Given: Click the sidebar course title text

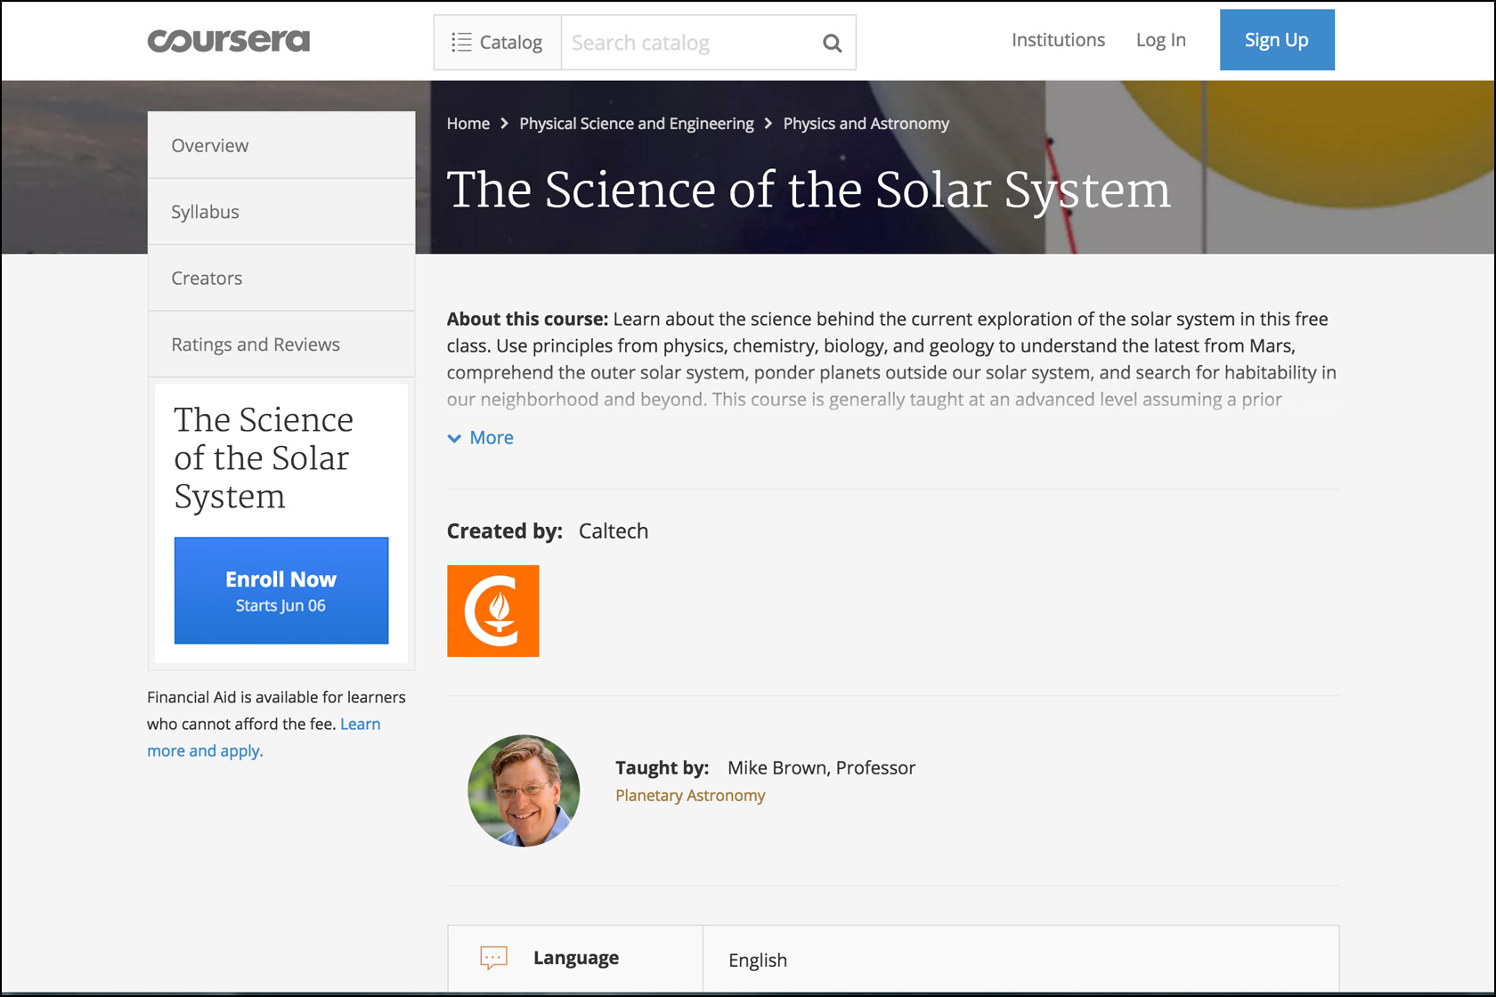Looking at the screenshot, I should (264, 458).
